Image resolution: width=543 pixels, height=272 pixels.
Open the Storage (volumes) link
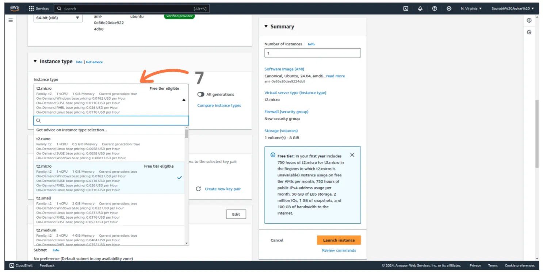coord(281,131)
